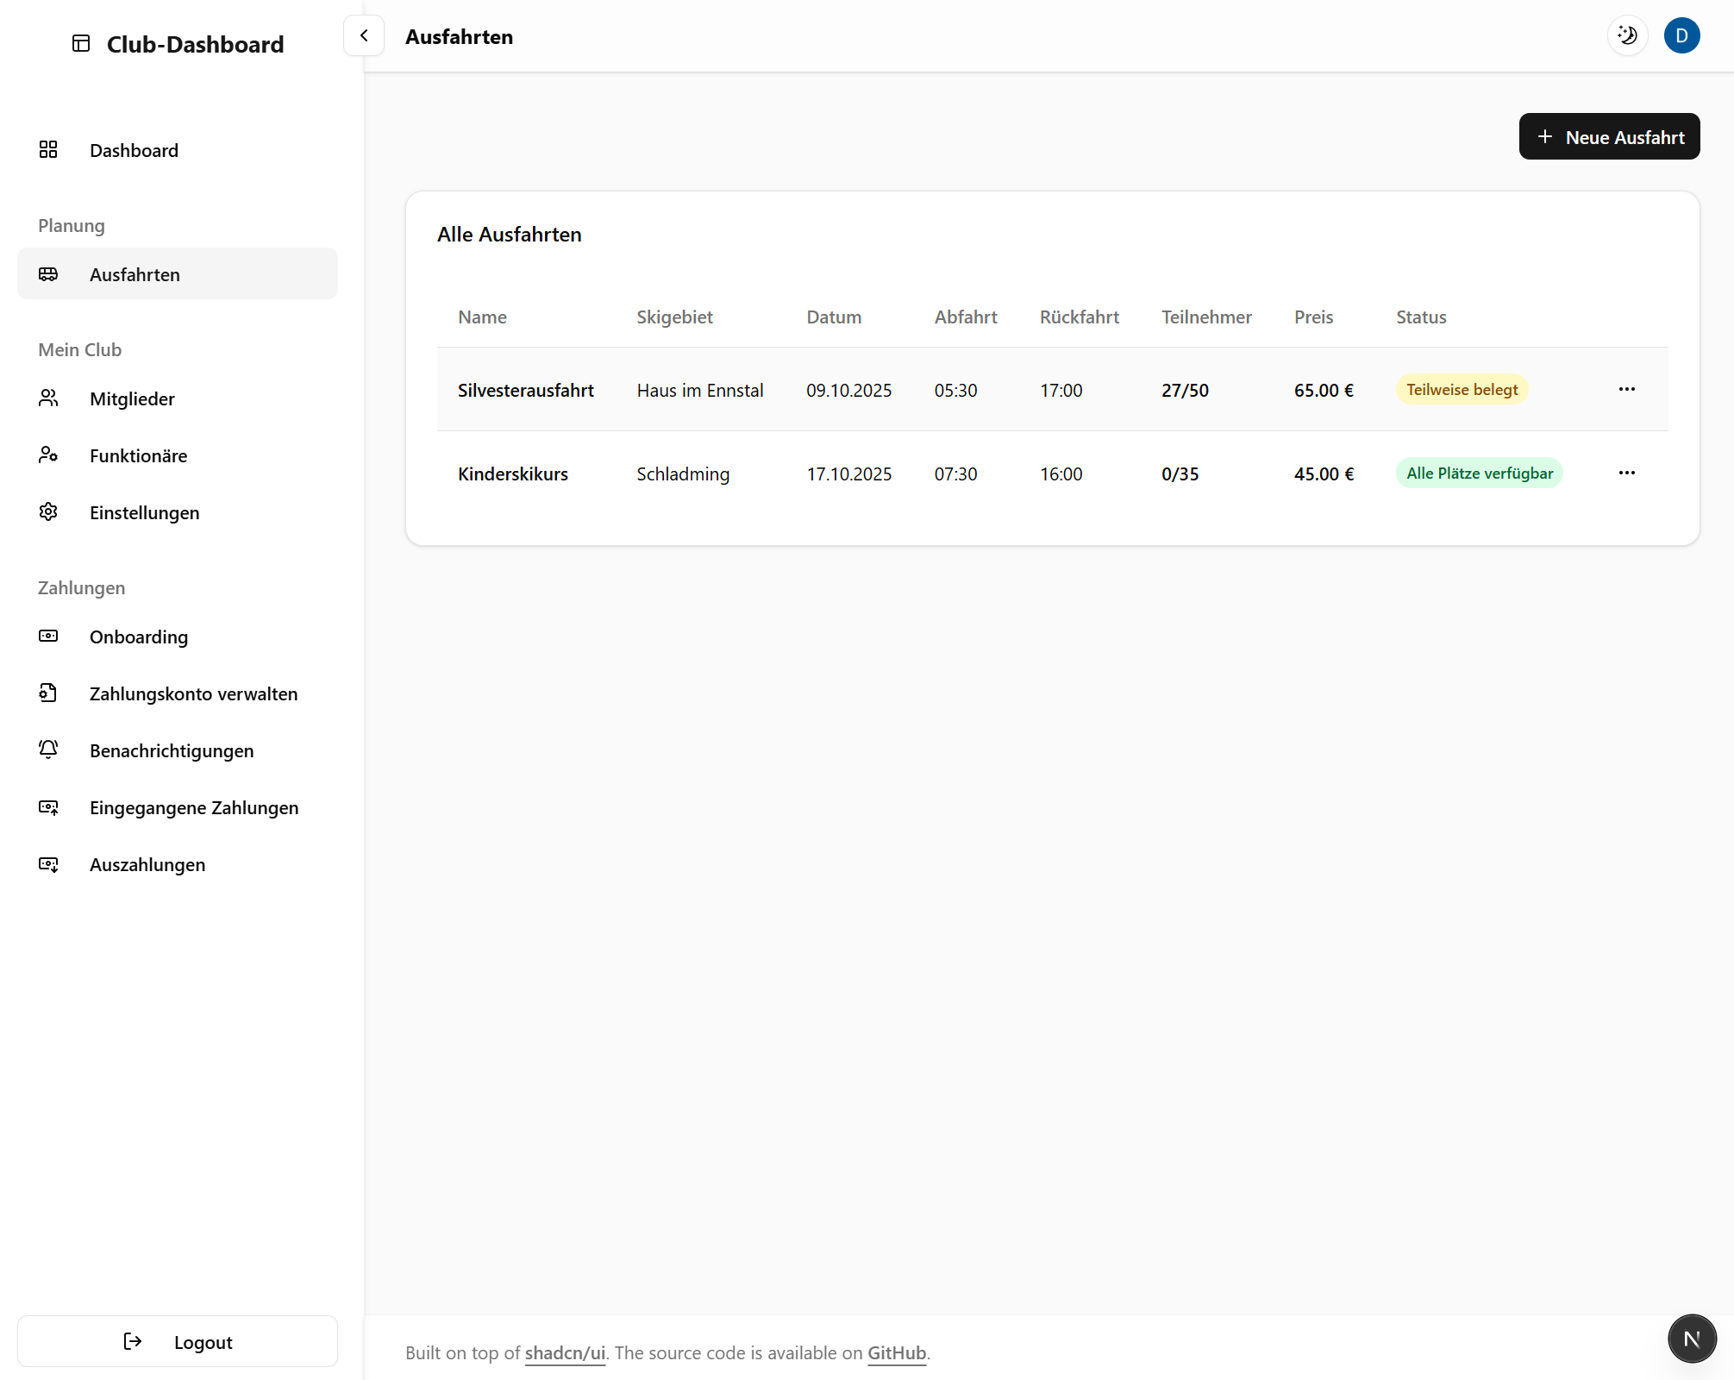Collapse the sidebar with chevron button
Screen dimensions: 1734x1380
(x=364, y=36)
